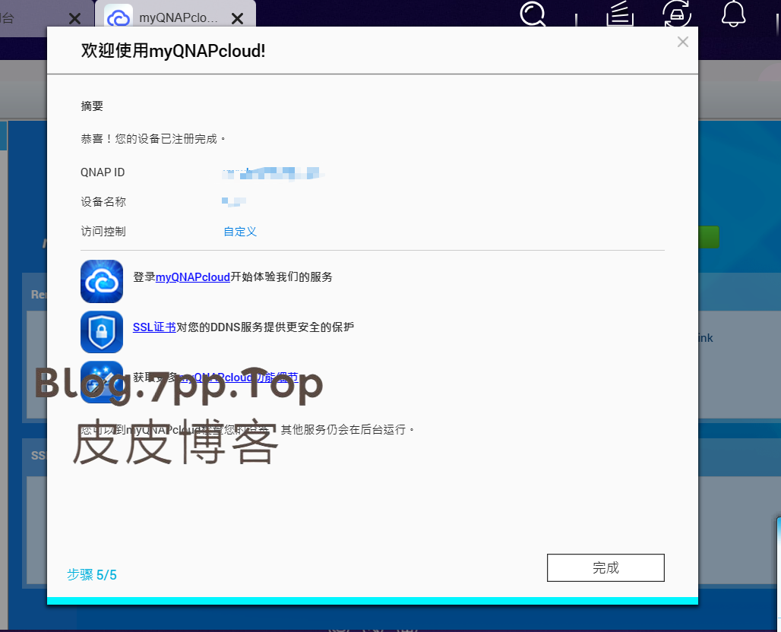
Task: Open the myQNAPcloud login link
Action: click(x=193, y=277)
